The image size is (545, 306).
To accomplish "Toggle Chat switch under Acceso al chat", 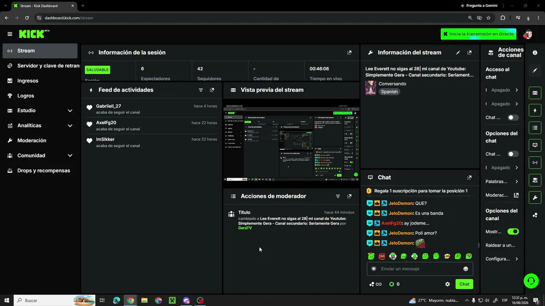I will 513,118.
